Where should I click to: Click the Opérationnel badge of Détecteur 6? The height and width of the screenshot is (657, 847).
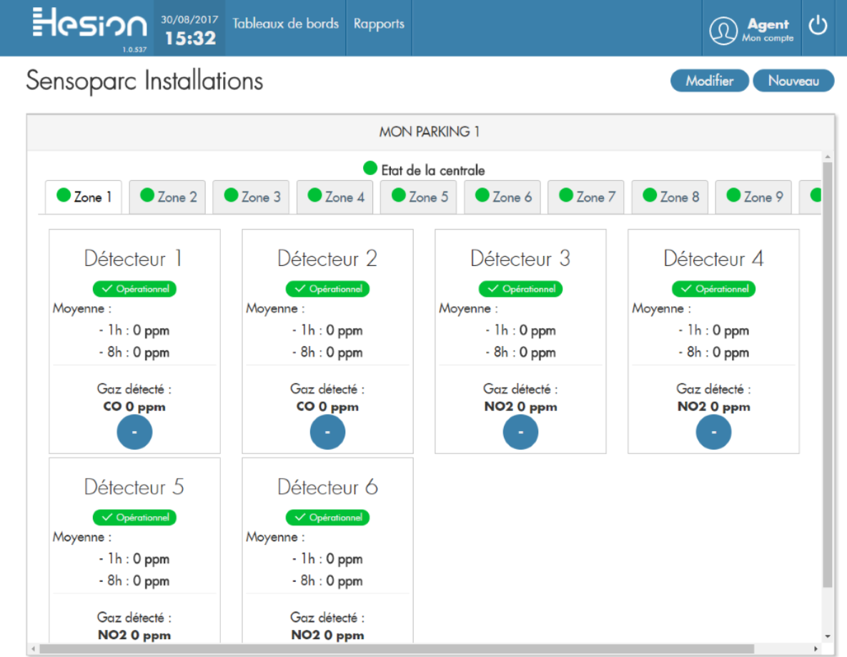tap(327, 518)
